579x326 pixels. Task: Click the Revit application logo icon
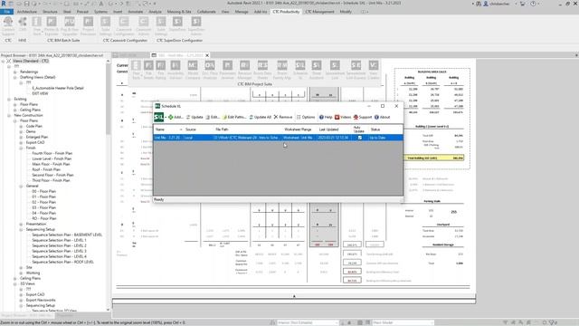(4, 4)
